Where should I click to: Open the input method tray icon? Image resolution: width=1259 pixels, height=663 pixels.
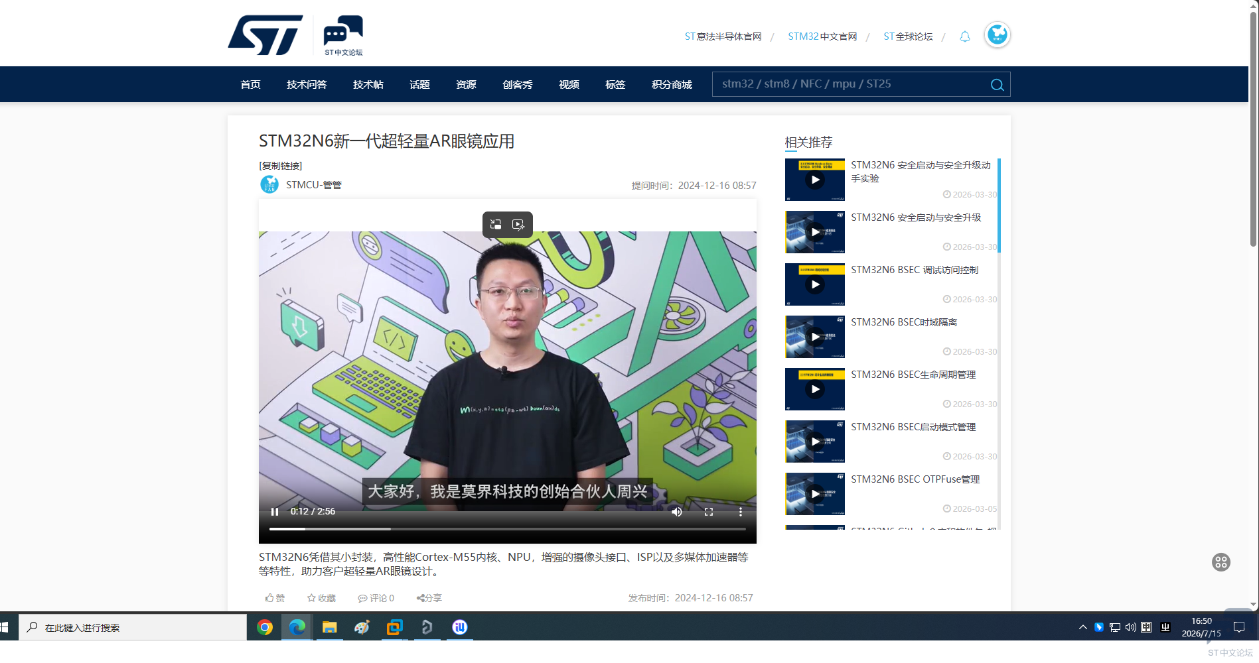1146,627
